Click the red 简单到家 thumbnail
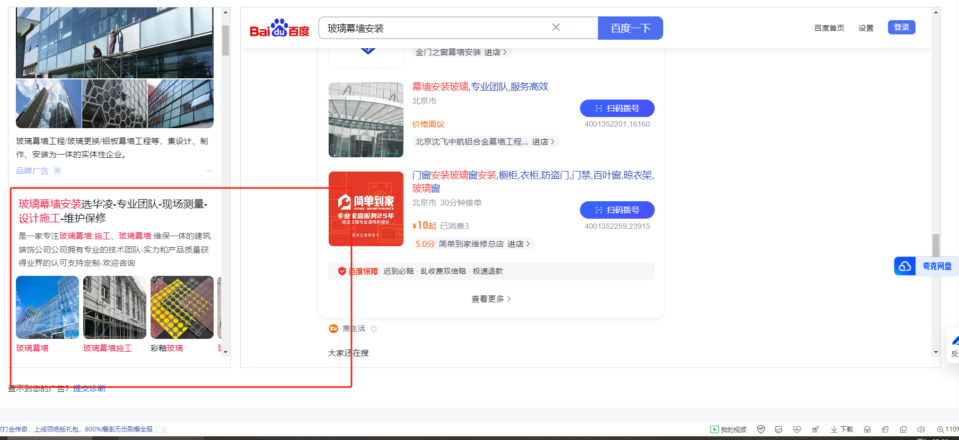This screenshot has width=959, height=440. click(366, 209)
